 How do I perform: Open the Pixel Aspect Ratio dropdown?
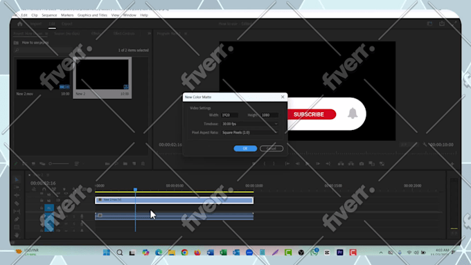(249, 132)
